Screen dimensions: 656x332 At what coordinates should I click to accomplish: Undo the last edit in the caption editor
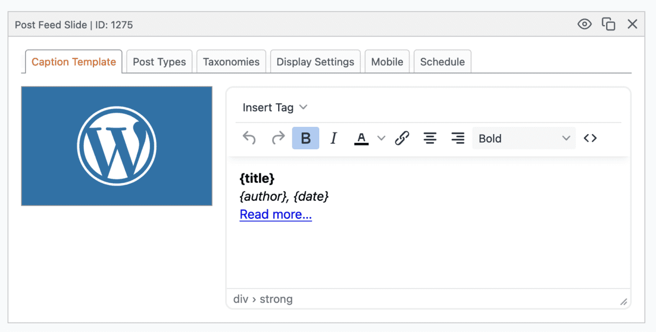click(x=249, y=138)
